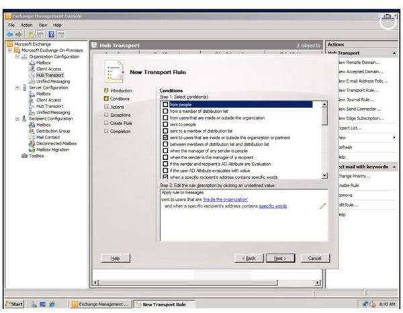403x313 pixels.
Task: Click Hub Transport horizontal scroll right arrow
Action: (318, 283)
